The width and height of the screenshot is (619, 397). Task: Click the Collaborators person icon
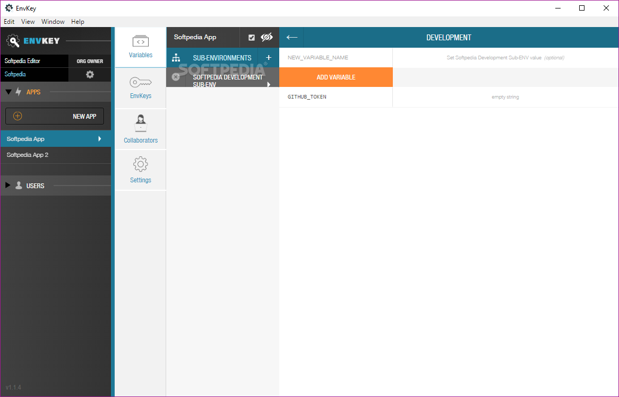coord(141,123)
